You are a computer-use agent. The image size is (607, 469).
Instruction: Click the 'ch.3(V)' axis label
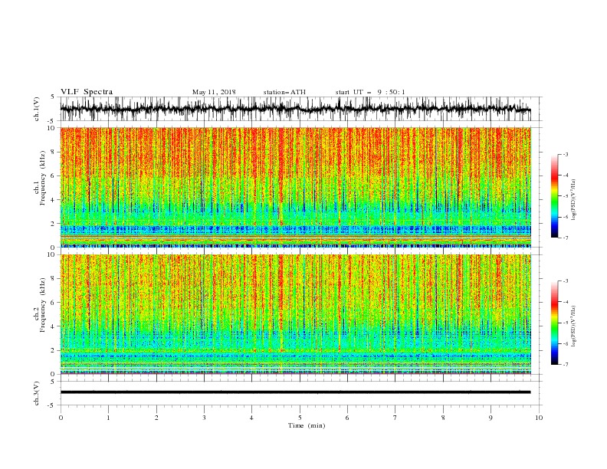point(37,393)
